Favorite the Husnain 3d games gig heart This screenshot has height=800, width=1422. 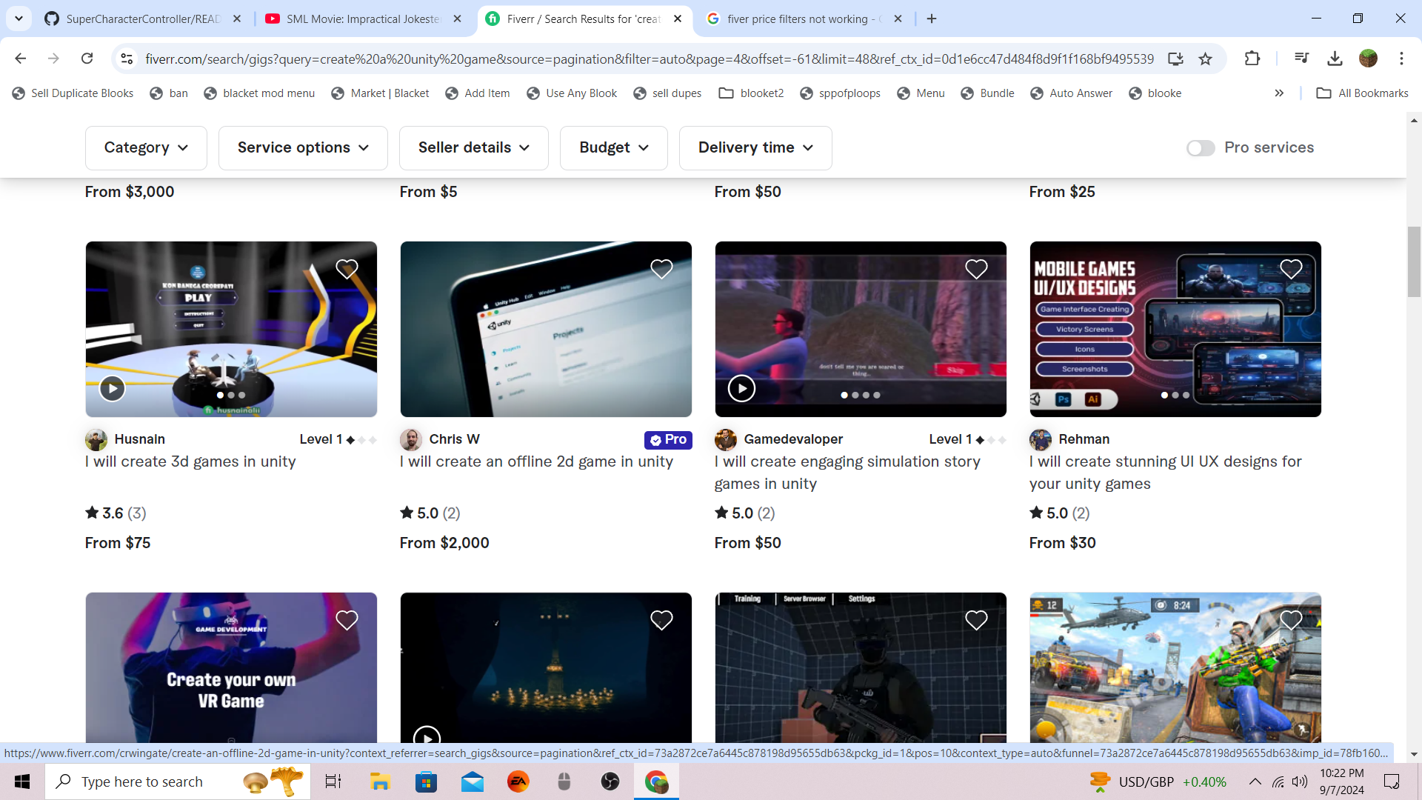[347, 269]
